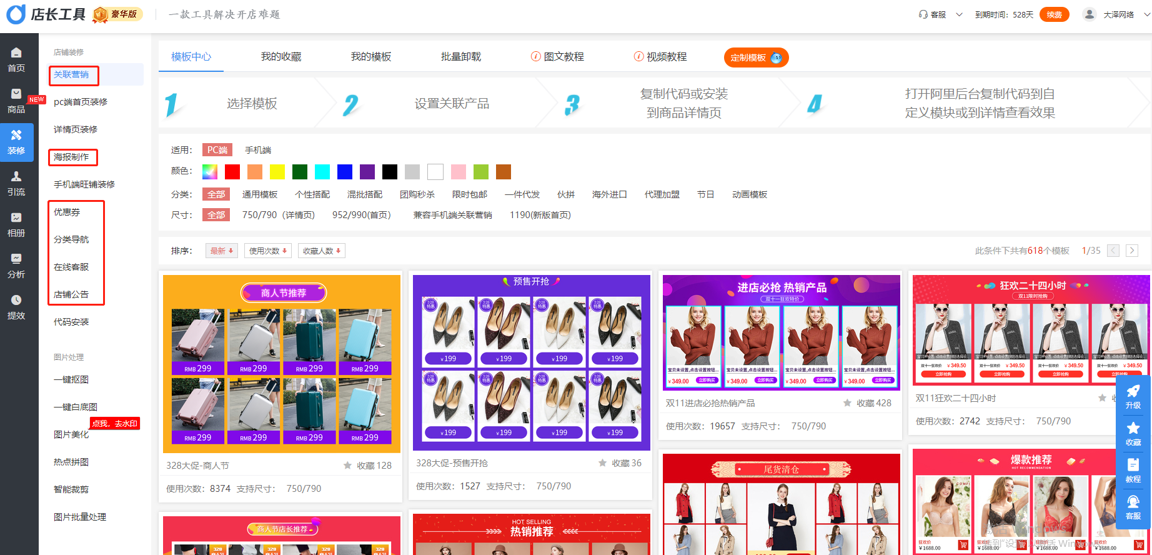
Task: Sort templates by 使用次数
Action: click(268, 251)
